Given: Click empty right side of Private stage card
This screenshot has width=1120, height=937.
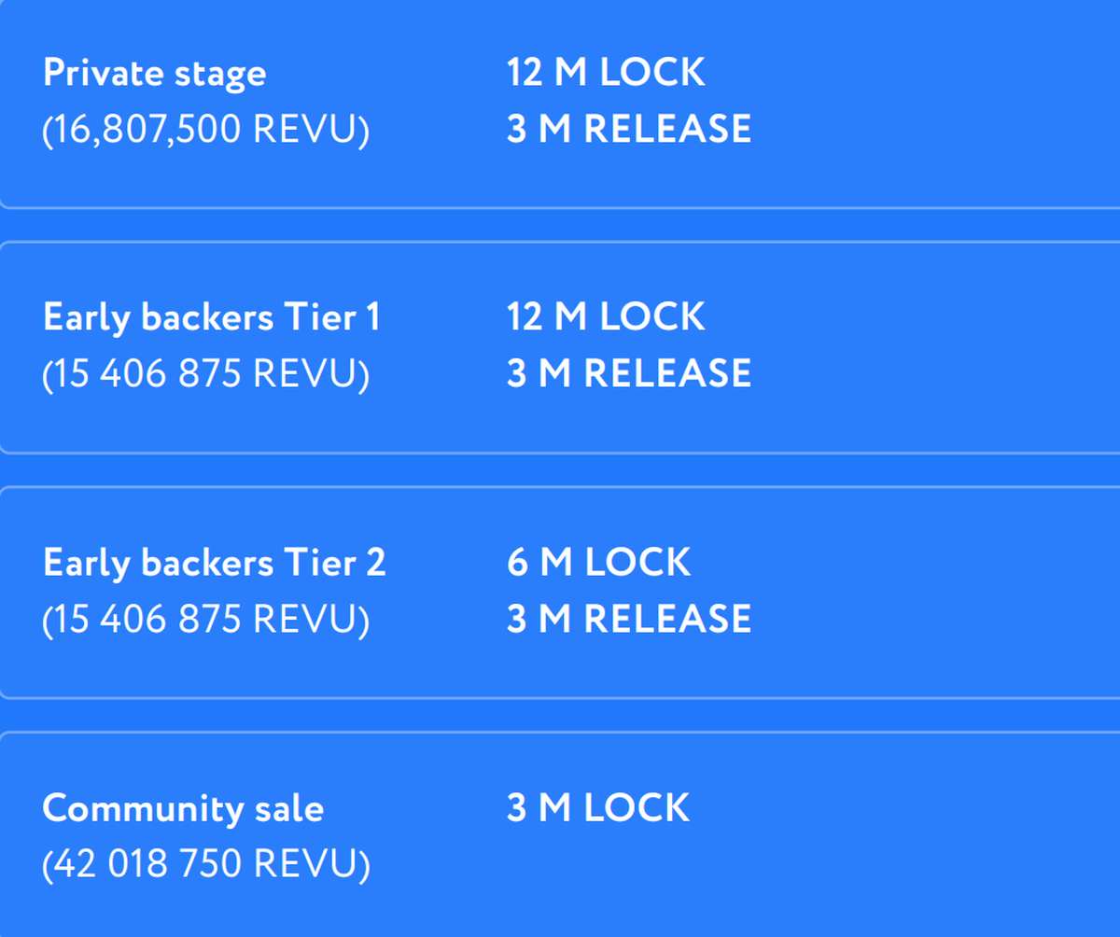Looking at the screenshot, I should click(933, 103).
